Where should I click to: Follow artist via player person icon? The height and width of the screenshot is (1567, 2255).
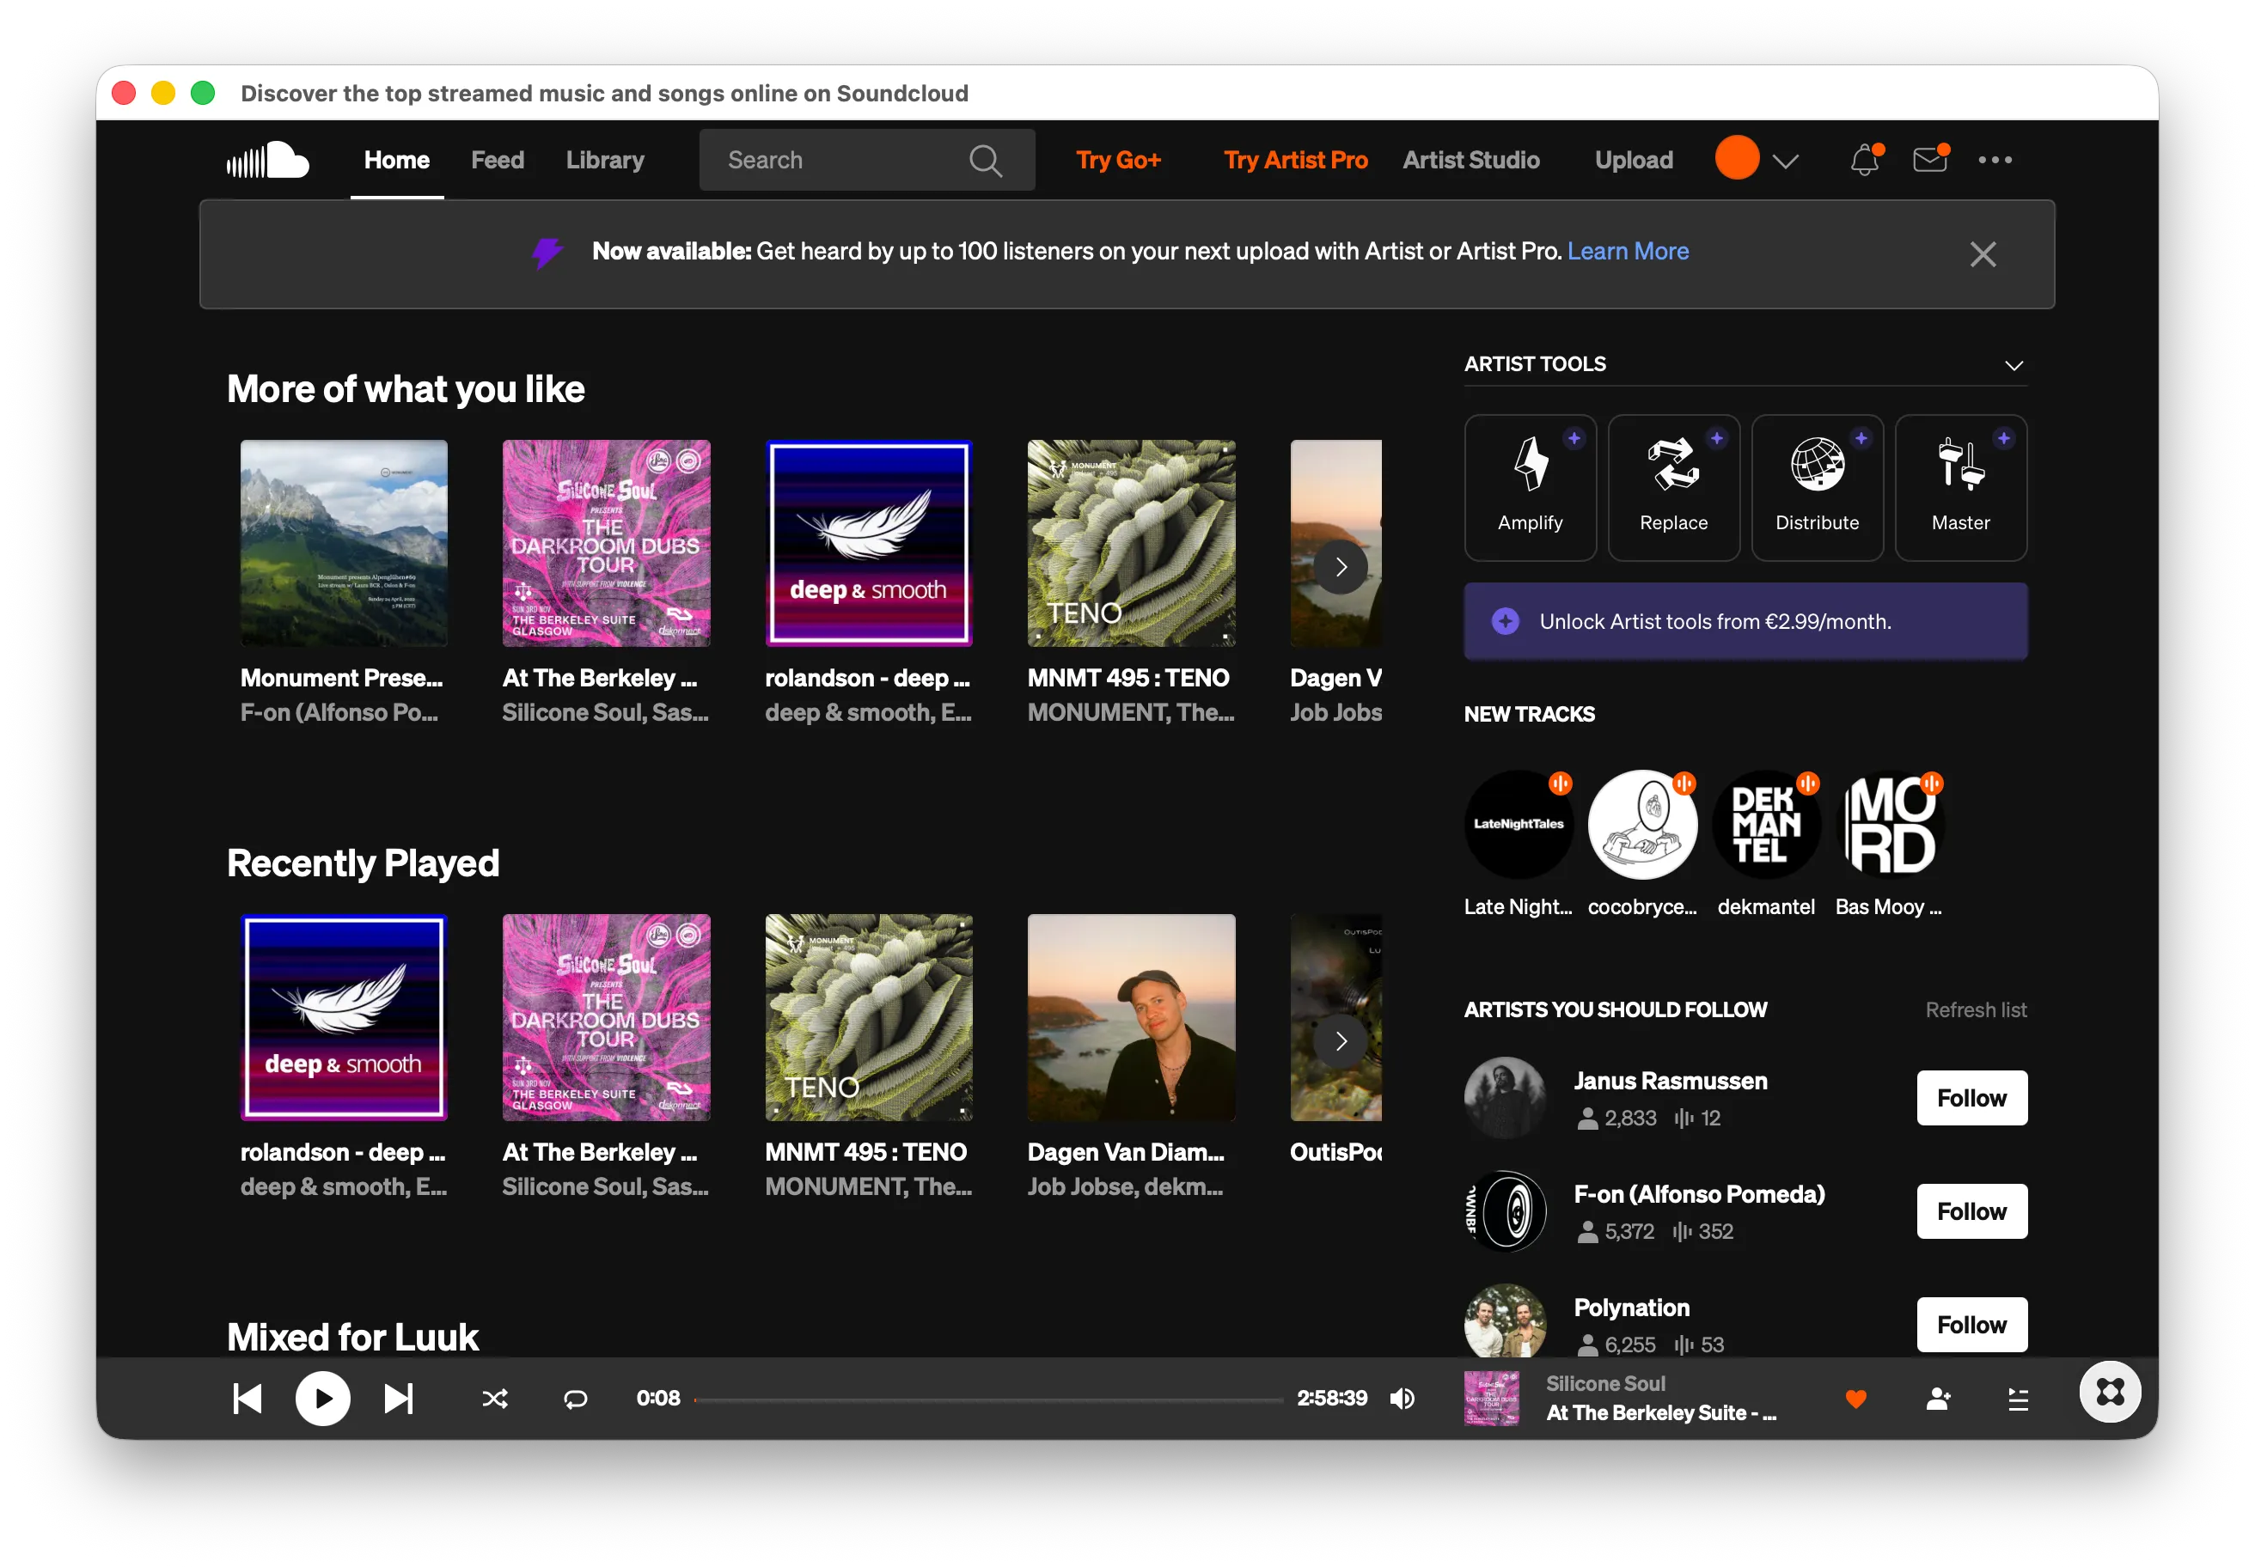tap(1938, 1398)
